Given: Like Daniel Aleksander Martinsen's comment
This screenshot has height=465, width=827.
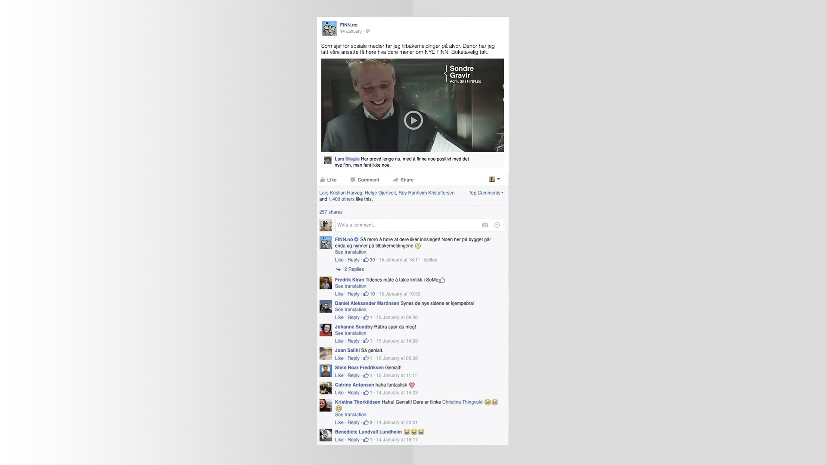Looking at the screenshot, I should (x=339, y=318).
